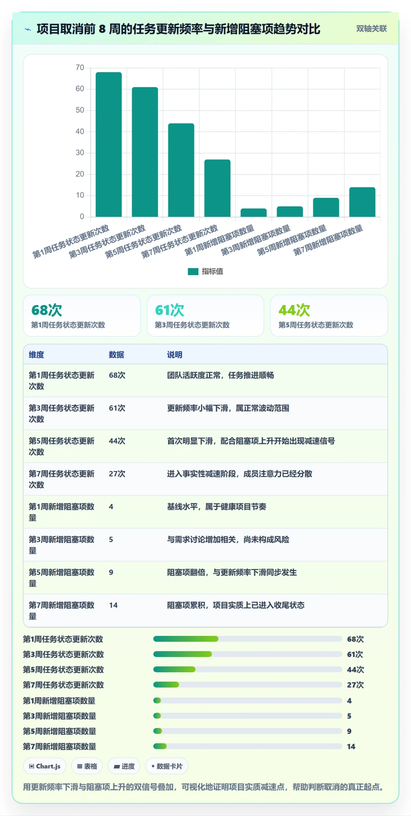This screenshot has height=816, width=411.
Task: Click the 进度 tag chip
Action: (124, 766)
